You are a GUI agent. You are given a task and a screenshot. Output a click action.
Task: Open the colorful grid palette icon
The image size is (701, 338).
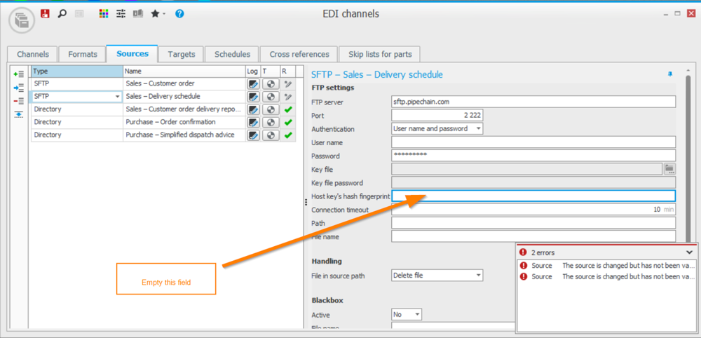pos(104,14)
